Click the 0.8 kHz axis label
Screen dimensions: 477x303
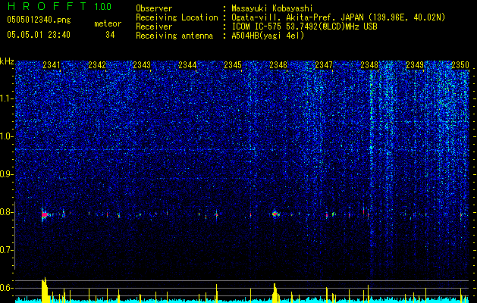click(7, 212)
